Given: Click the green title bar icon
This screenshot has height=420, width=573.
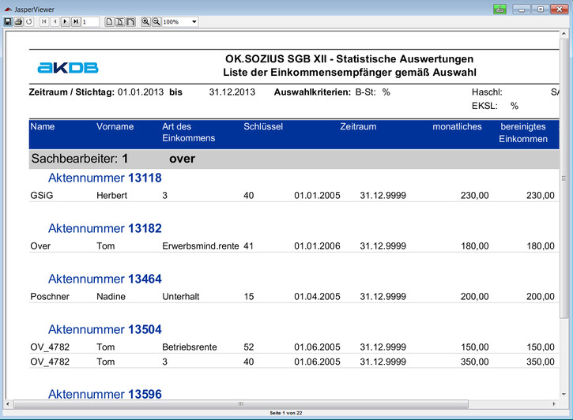Looking at the screenshot, I should coord(499,9).
